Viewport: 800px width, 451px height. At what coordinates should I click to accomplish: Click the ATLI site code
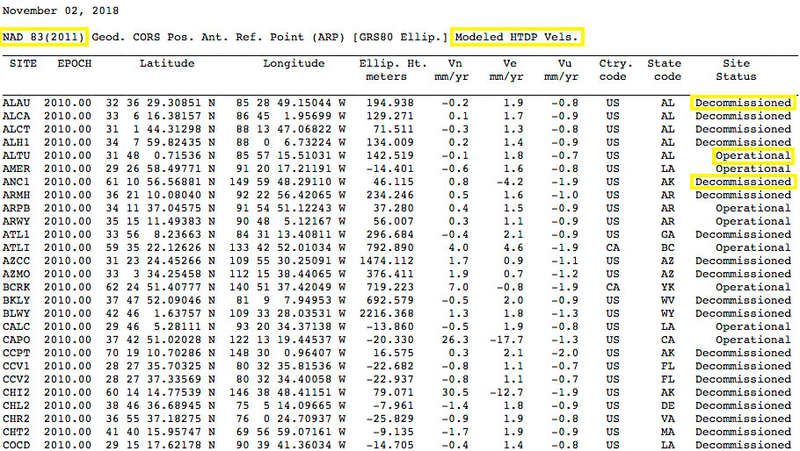pyautogui.click(x=17, y=247)
